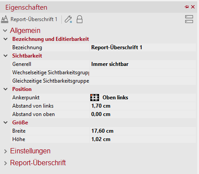Click the Oben links anchor point icon

[95, 98]
